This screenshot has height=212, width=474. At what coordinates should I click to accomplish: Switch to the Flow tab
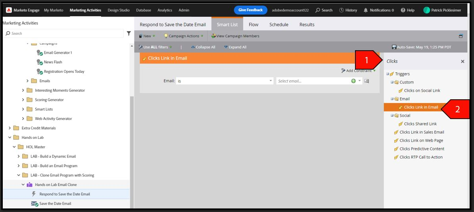[253, 25]
